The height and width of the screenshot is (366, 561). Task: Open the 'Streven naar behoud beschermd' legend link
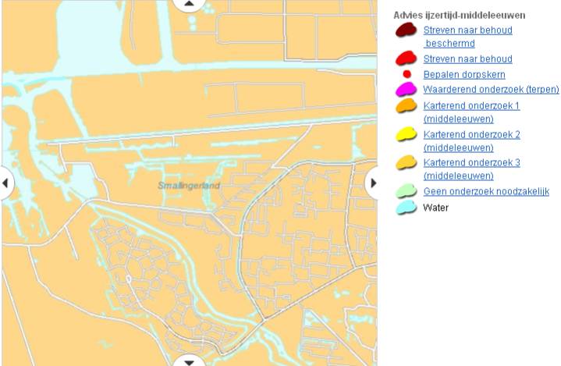click(467, 37)
